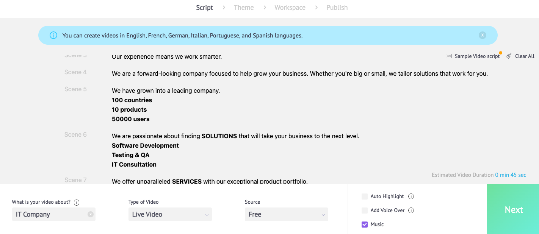Click the Add Voice Over info icon
Image resolution: width=539 pixels, height=234 pixels.
[411, 211]
